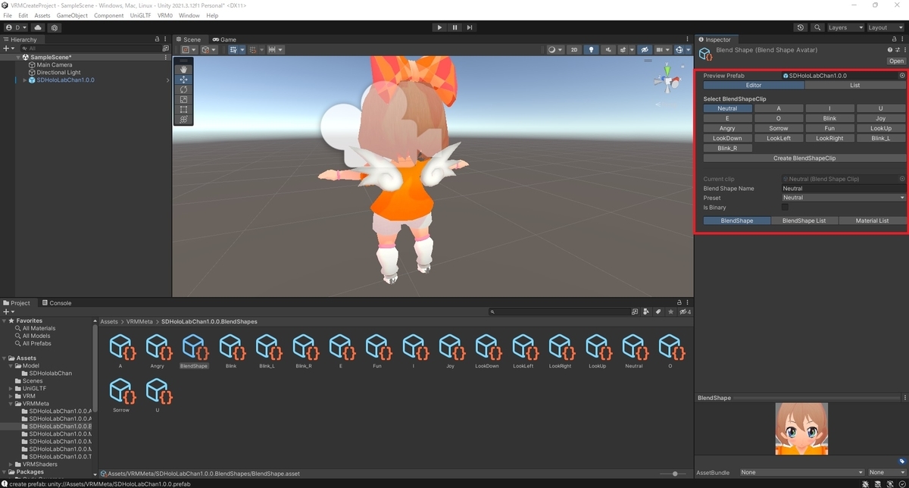This screenshot has height=488, width=909.
Task: Select the Blink_L asset in Project
Action: tap(267, 352)
